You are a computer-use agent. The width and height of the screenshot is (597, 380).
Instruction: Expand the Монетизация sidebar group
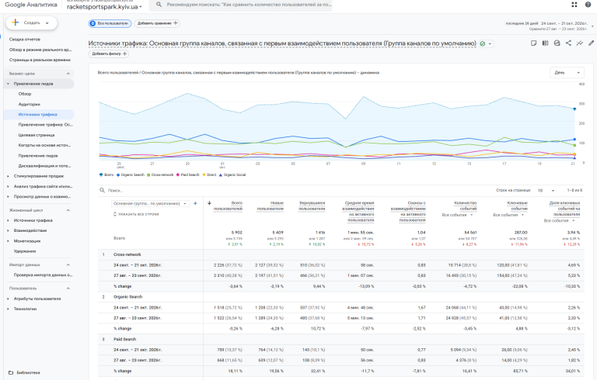coord(8,241)
